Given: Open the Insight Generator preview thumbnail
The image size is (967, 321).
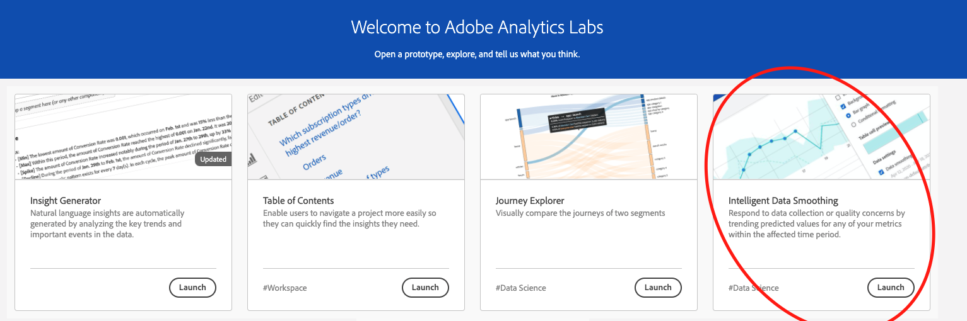Looking at the screenshot, I should 123,137.
